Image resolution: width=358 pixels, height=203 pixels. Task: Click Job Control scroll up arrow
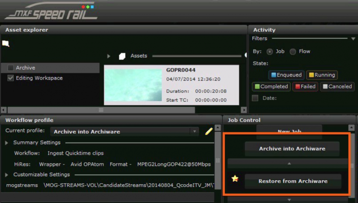point(351,127)
